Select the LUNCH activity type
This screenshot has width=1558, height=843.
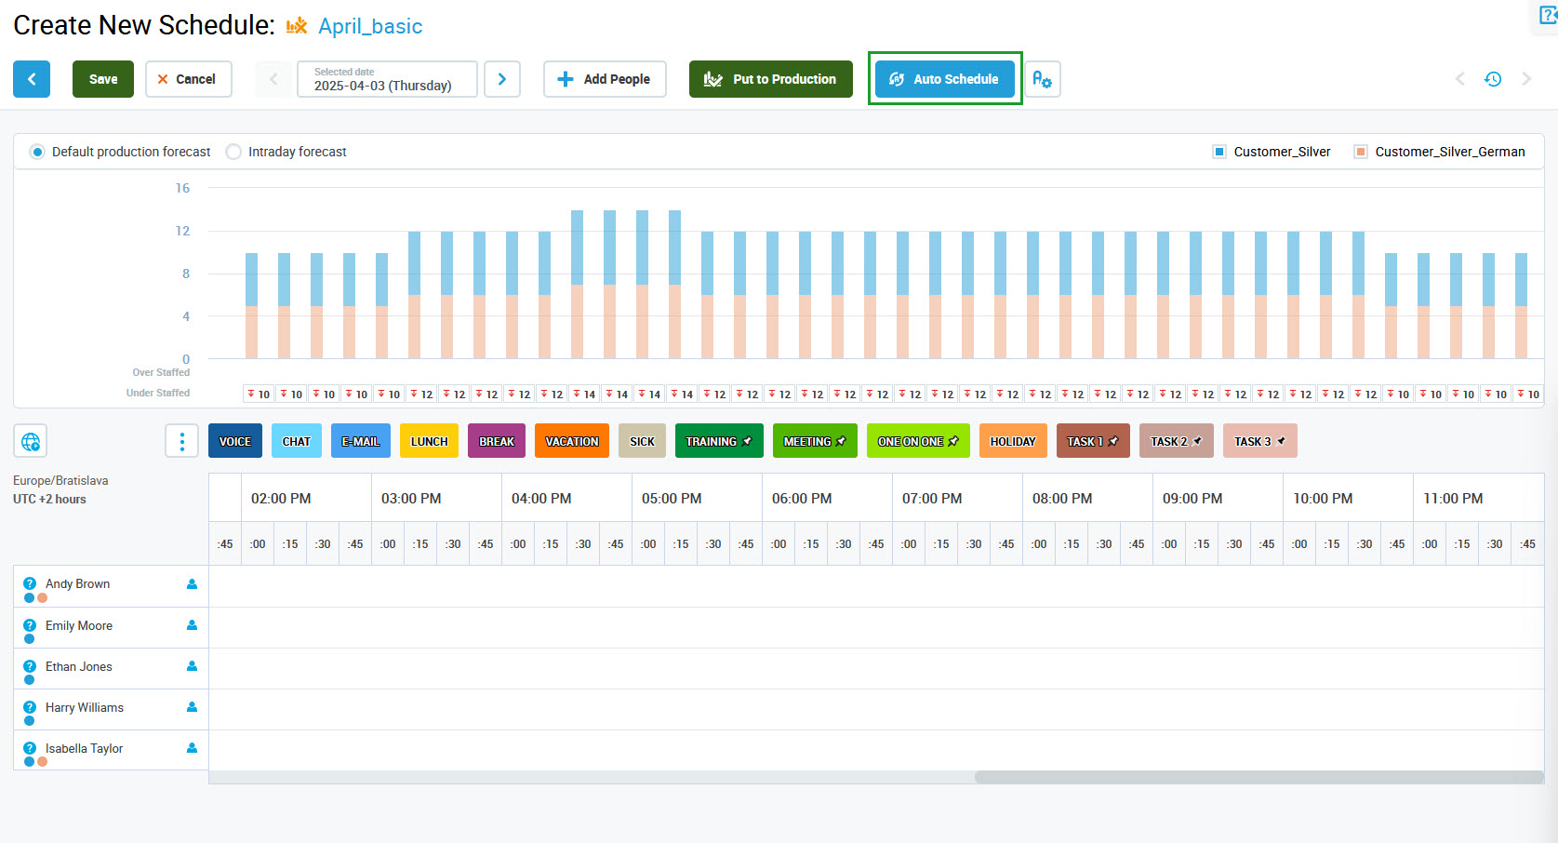429,441
